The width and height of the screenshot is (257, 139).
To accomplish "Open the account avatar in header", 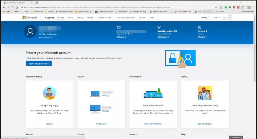I will tap(230, 18).
